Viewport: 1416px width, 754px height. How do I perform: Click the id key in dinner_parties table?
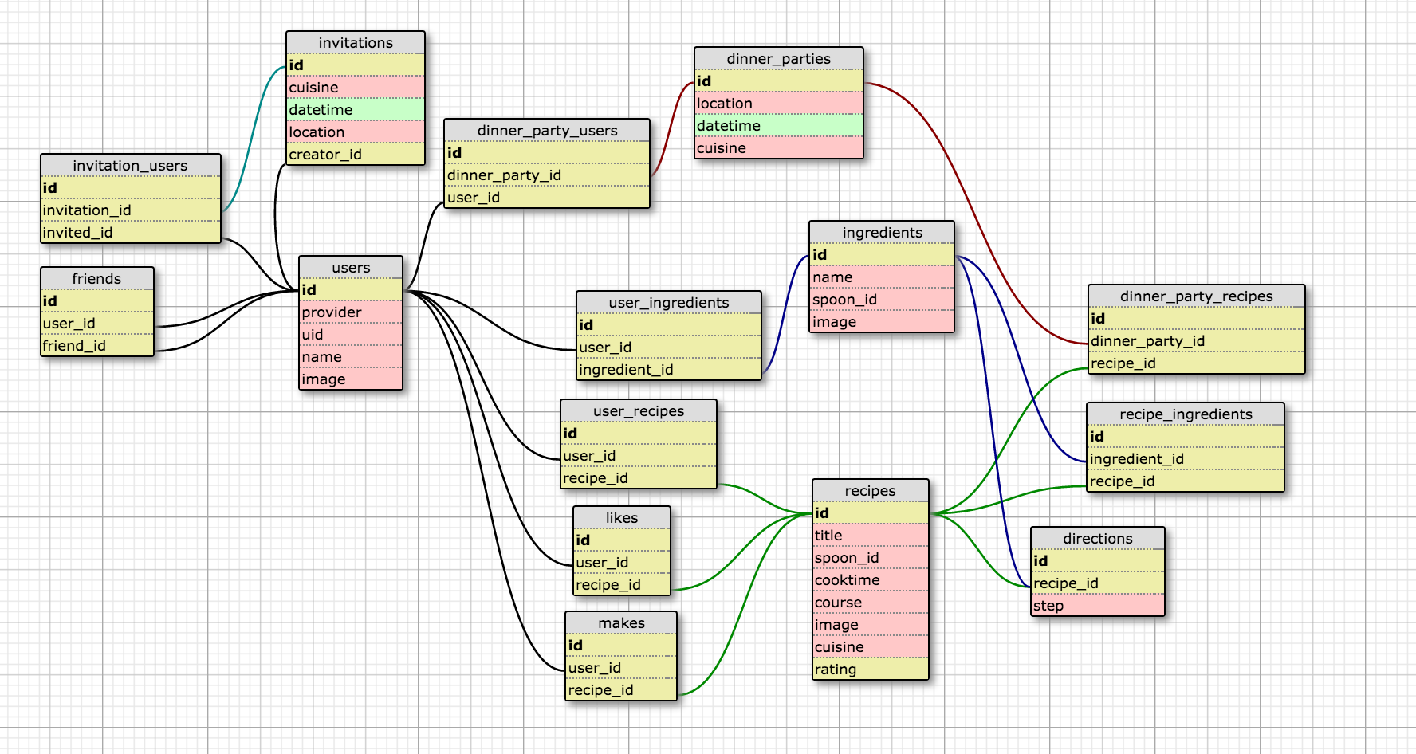(x=779, y=81)
